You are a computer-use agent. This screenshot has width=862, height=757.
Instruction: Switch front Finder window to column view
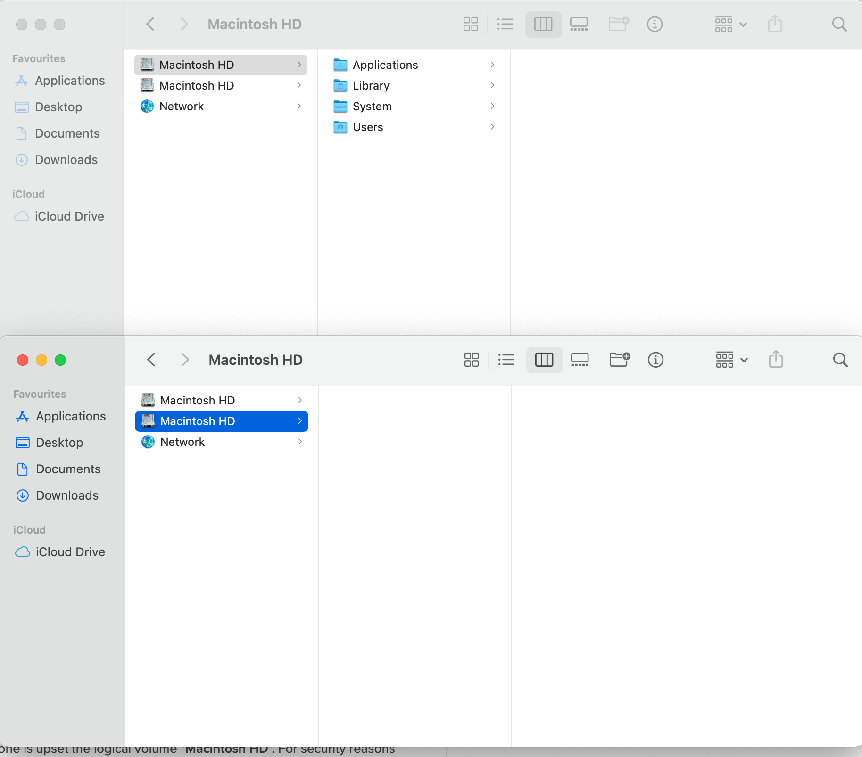click(544, 360)
